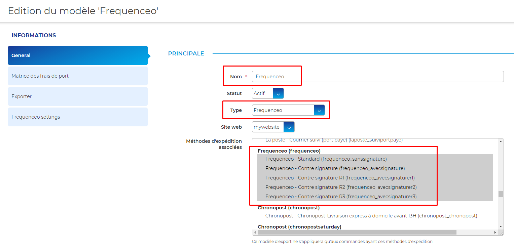Open Matrice des frais de port tab
This screenshot has height=248, width=514.
[x=78, y=76]
